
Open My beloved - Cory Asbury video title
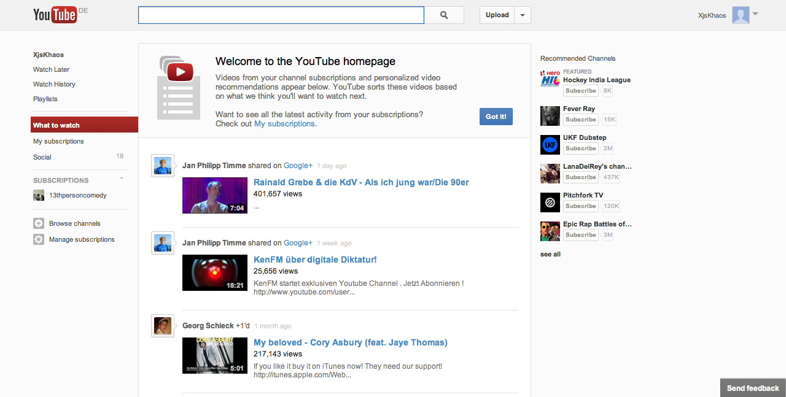pyautogui.click(x=351, y=342)
